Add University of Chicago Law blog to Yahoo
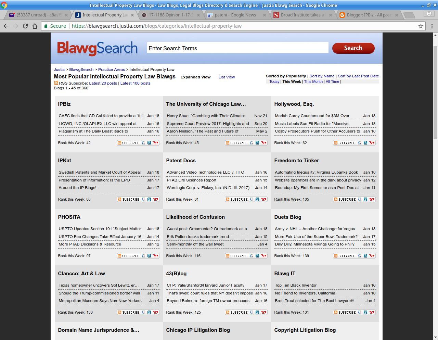438x340 pixels. pyautogui.click(x=264, y=143)
